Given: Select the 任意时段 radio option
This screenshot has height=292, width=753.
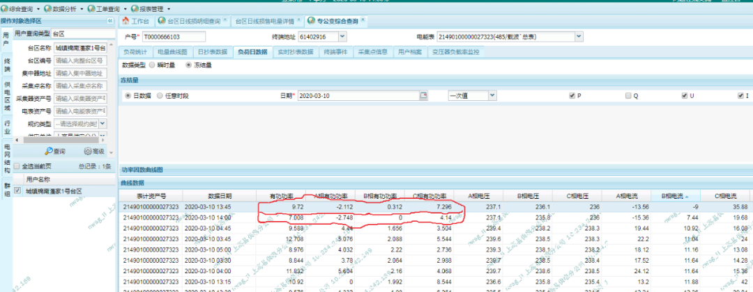Looking at the screenshot, I should (x=160, y=96).
